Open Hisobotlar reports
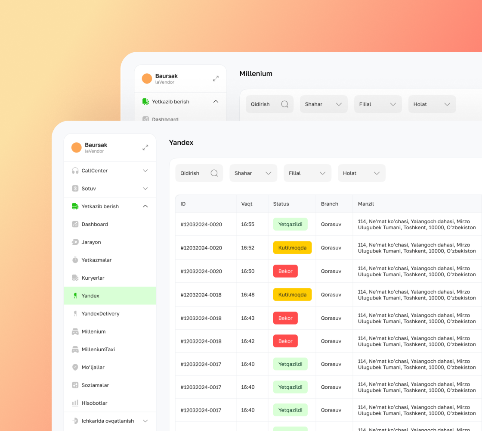Screen dimensions: 482x431 110,403
